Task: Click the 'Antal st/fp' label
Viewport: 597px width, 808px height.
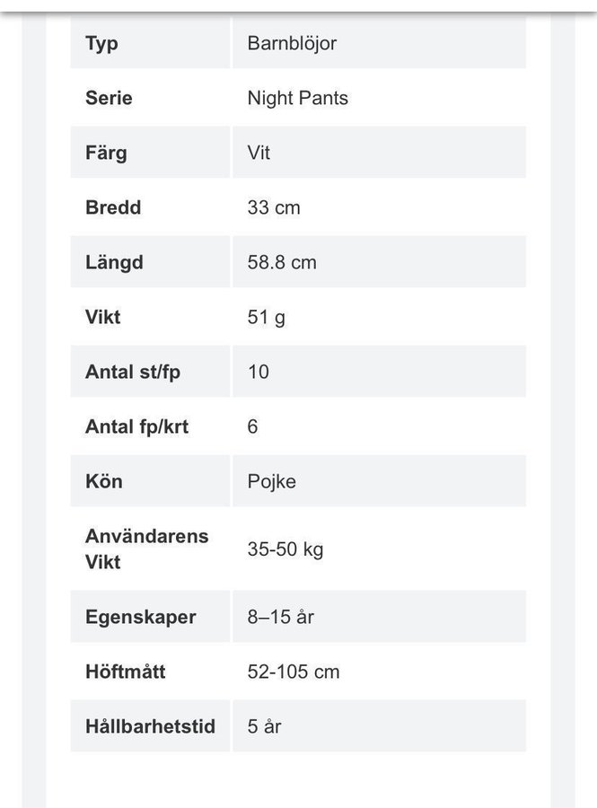Action: 133,372
